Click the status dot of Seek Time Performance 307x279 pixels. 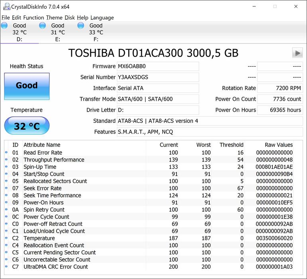[x=6, y=195]
